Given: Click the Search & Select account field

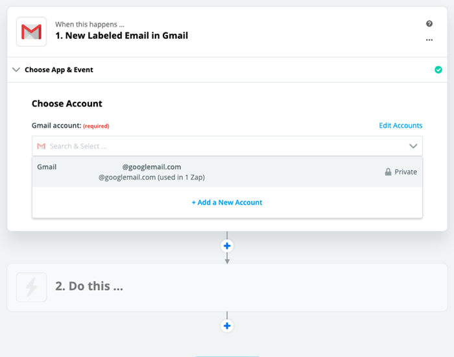Looking at the screenshot, I should click(x=227, y=146).
